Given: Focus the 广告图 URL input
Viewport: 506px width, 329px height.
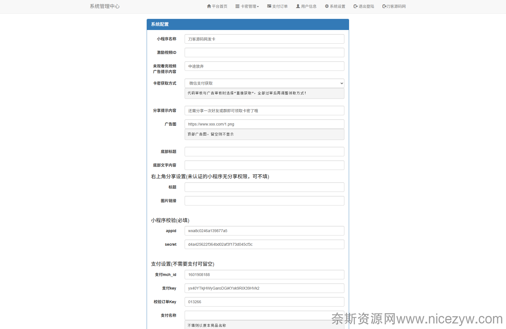Looking at the screenshot, I should click(264, 124).
